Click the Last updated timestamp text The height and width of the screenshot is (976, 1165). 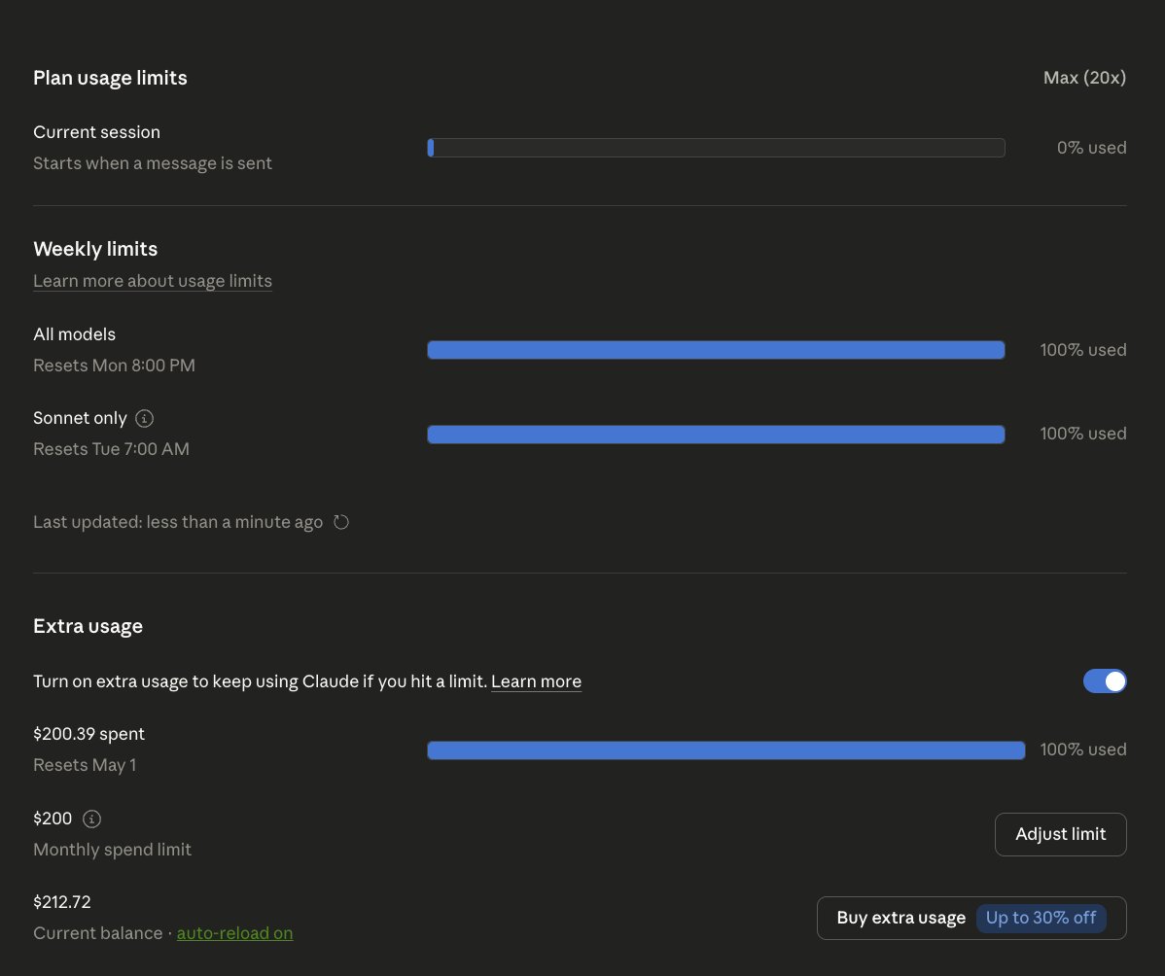[178, 522]
